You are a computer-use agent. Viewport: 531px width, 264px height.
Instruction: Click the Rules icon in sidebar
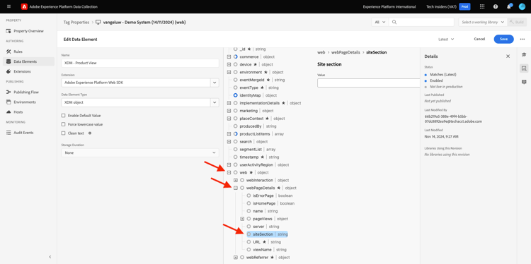click(8, 52)
